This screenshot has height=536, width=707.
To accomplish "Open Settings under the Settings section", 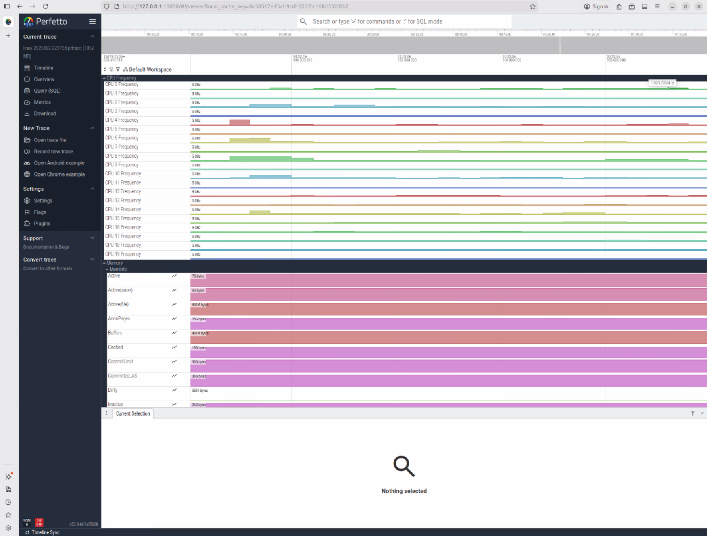I will pos(43,201).
